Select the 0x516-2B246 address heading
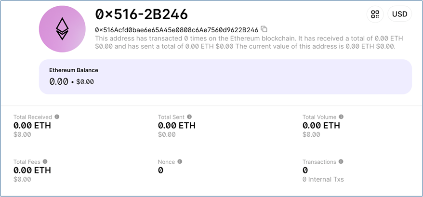423x197 pixels. click(x=141, y=14)
